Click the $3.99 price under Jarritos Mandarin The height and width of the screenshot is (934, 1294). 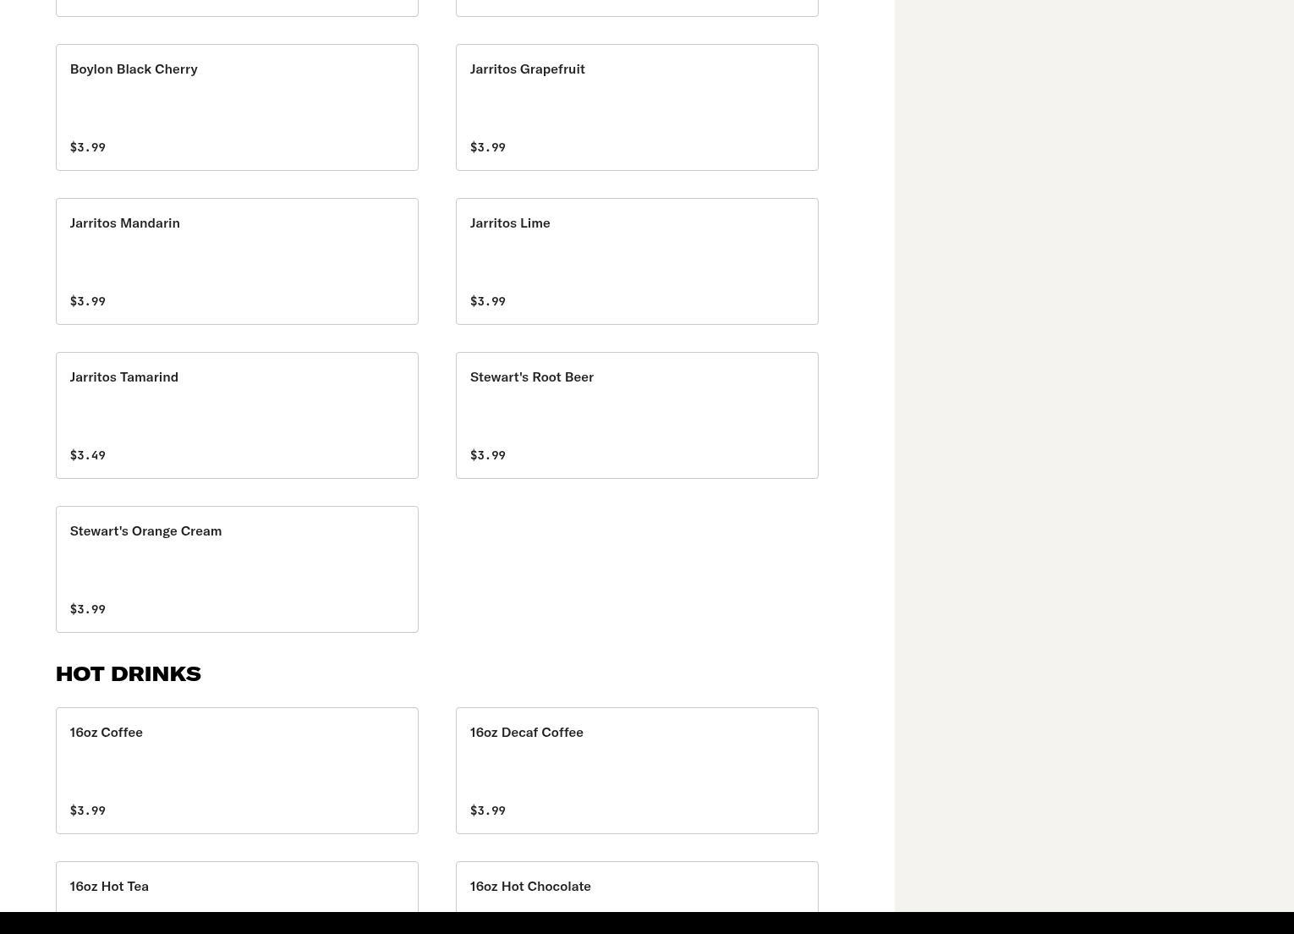pyautogui.click(x=88, y=301)
